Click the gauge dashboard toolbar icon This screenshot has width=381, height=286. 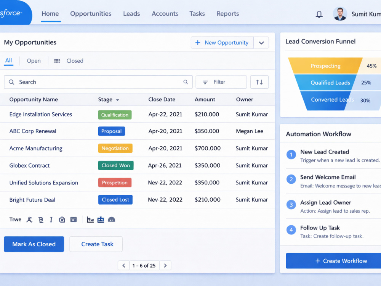click(x=111, y=220)
